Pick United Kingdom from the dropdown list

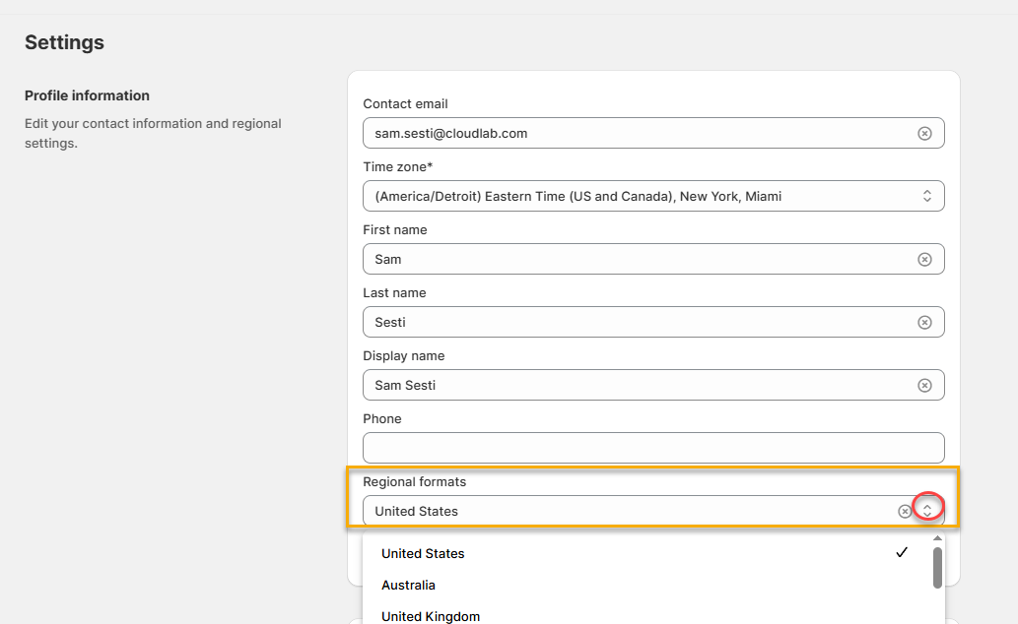(431, 616)
